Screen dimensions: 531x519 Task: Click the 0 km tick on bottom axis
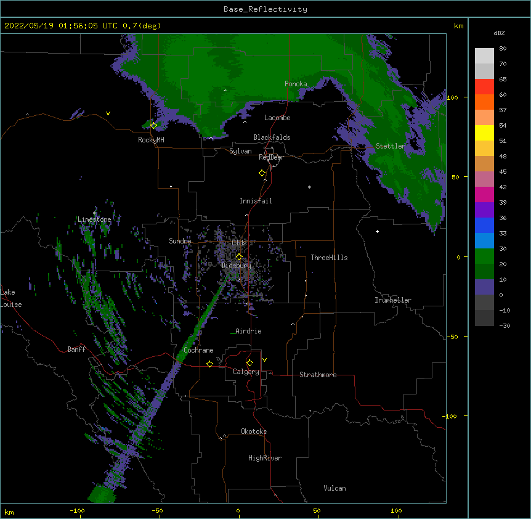(x=238, y=510)
